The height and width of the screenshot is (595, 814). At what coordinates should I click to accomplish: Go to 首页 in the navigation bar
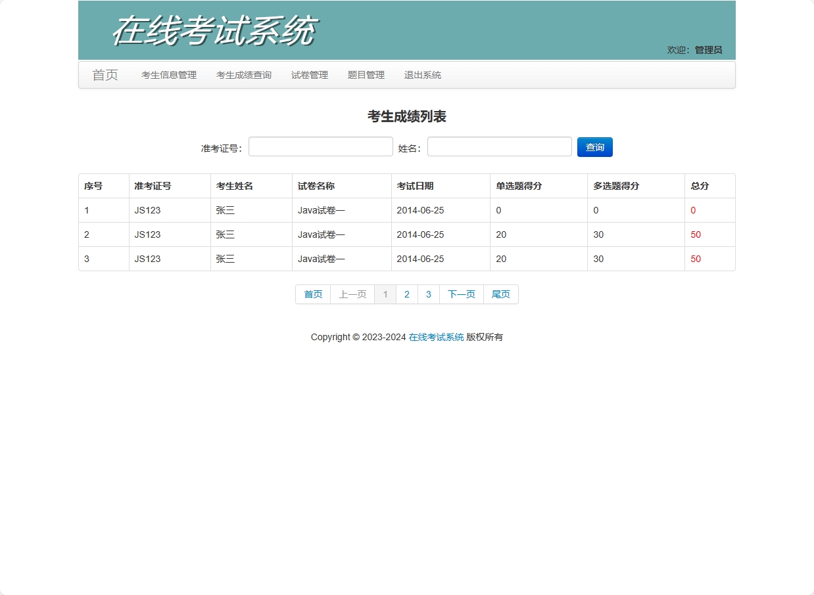tap(105, 75)
